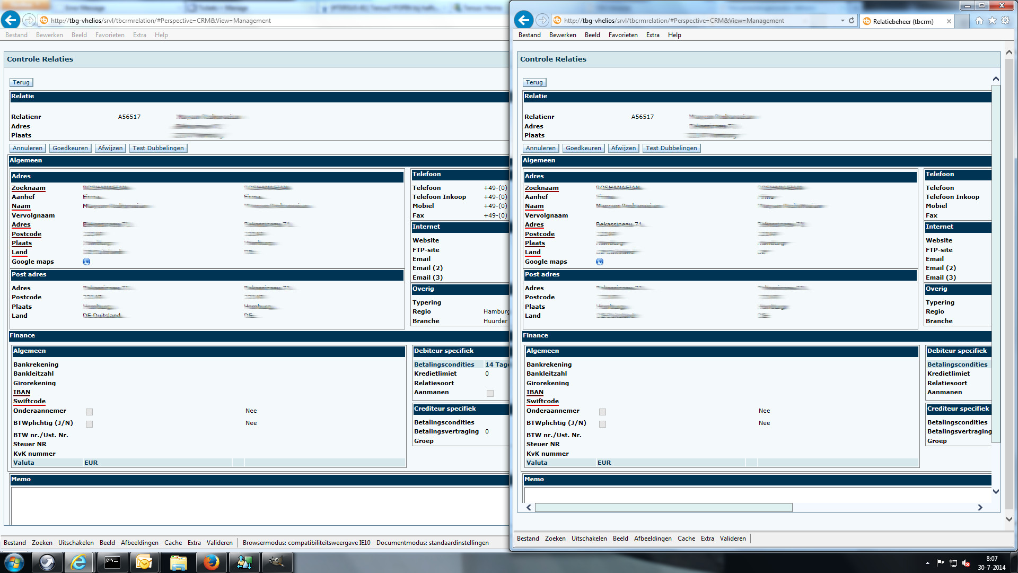Open GIMP from the taskbar
The height and width of the screenshot is (573, 1018).
[276, 562]
